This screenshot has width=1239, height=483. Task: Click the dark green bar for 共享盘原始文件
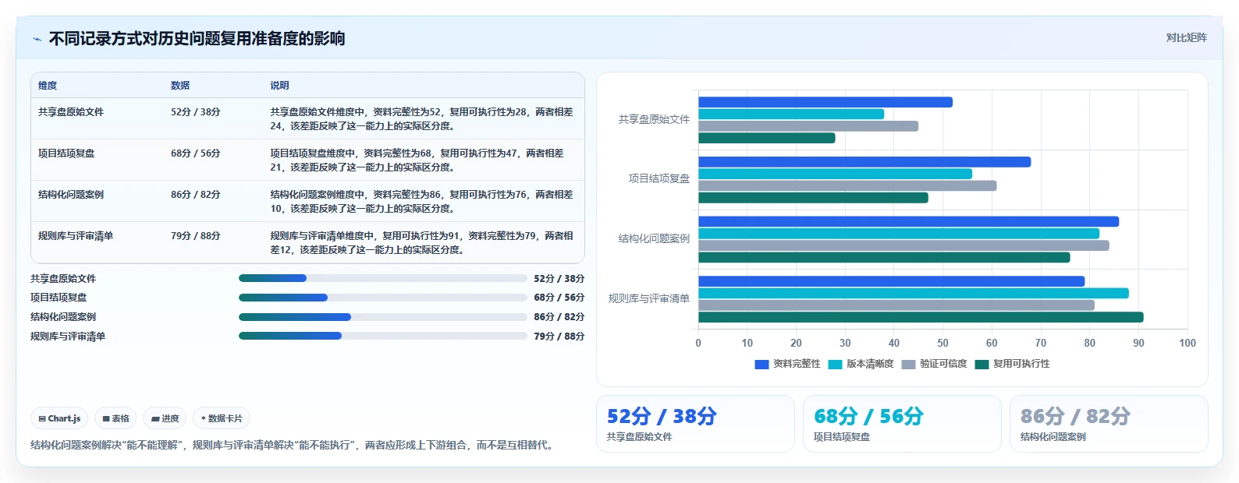pyautogui.click(x=767, y=138)
